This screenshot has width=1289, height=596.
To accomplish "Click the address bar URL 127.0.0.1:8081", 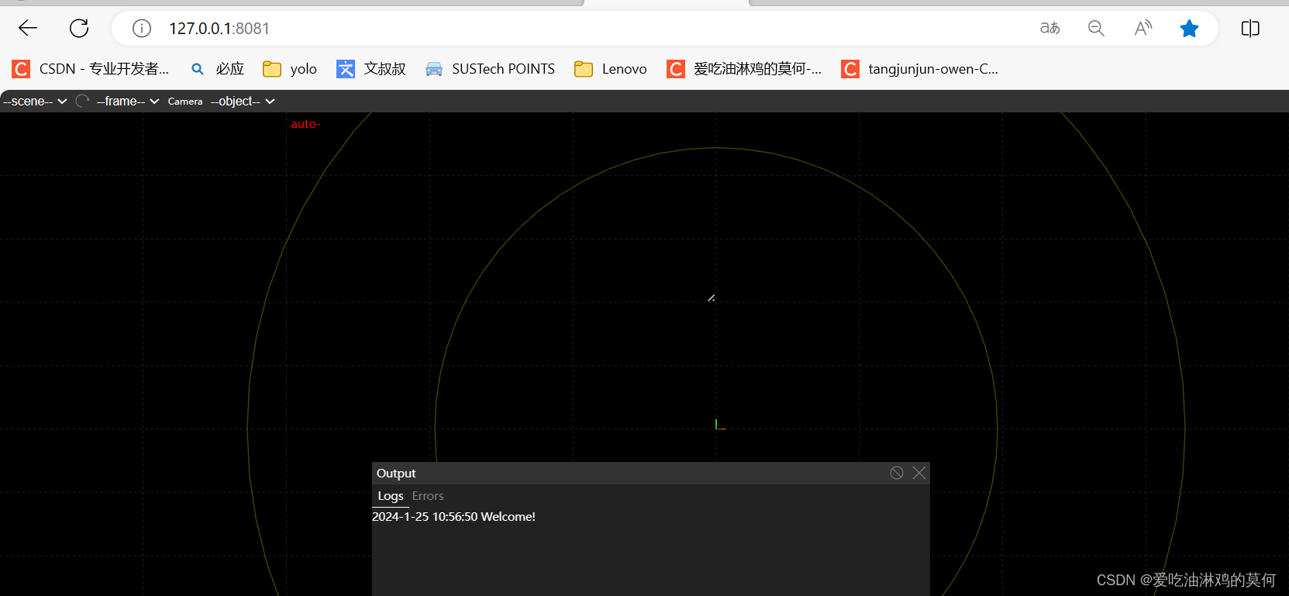I will [219, 29].
